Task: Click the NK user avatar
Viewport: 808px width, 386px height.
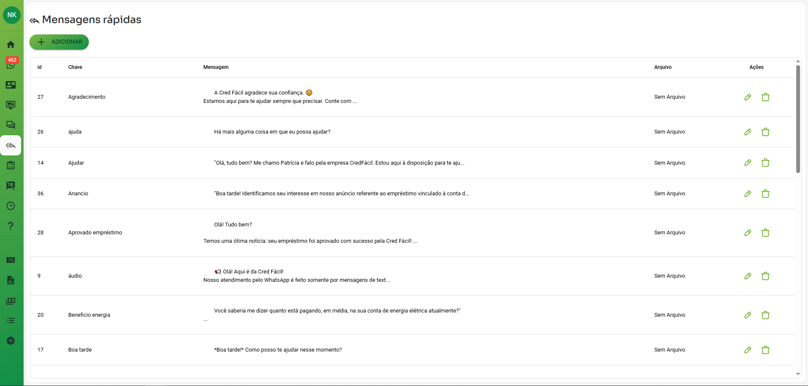Action: coord(12,15)
